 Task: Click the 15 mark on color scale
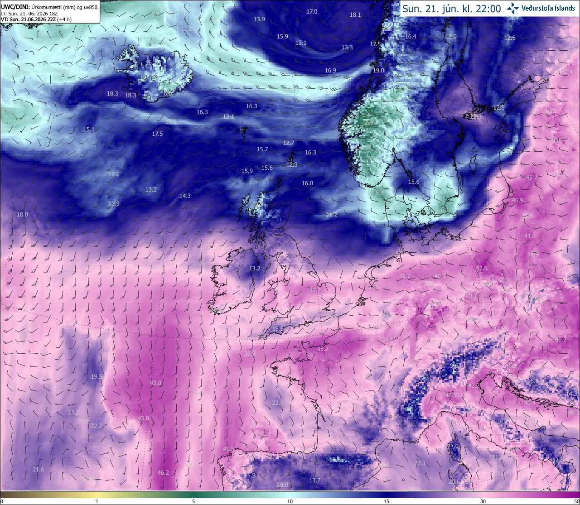pyautogui.click(x=387, y=501)
